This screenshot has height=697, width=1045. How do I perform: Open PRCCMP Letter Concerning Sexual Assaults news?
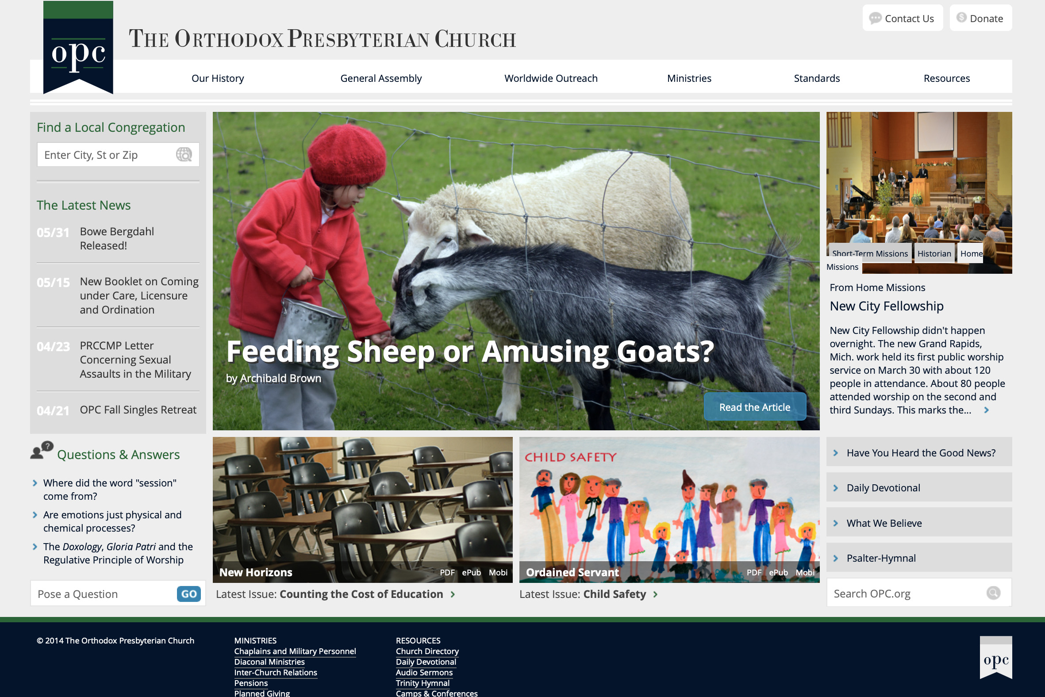[x=135, y=359]
